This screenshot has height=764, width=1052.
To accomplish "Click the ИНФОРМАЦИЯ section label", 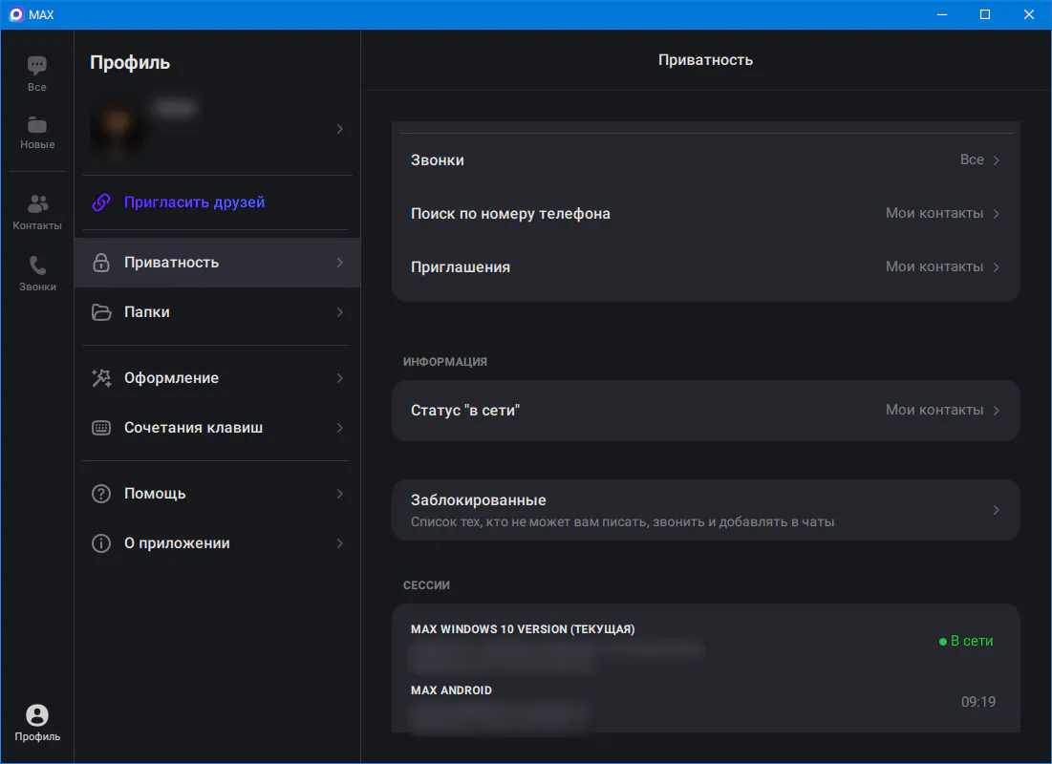I will (x=445, y=362).
